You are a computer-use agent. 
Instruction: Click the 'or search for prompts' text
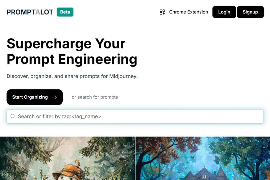(95, 97)
